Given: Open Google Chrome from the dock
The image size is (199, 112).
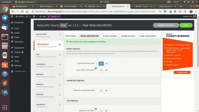Looking at the screenshot, I should pyautogui.click(x=5, y=9).
